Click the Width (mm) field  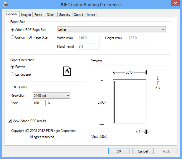tap(89, 38)
